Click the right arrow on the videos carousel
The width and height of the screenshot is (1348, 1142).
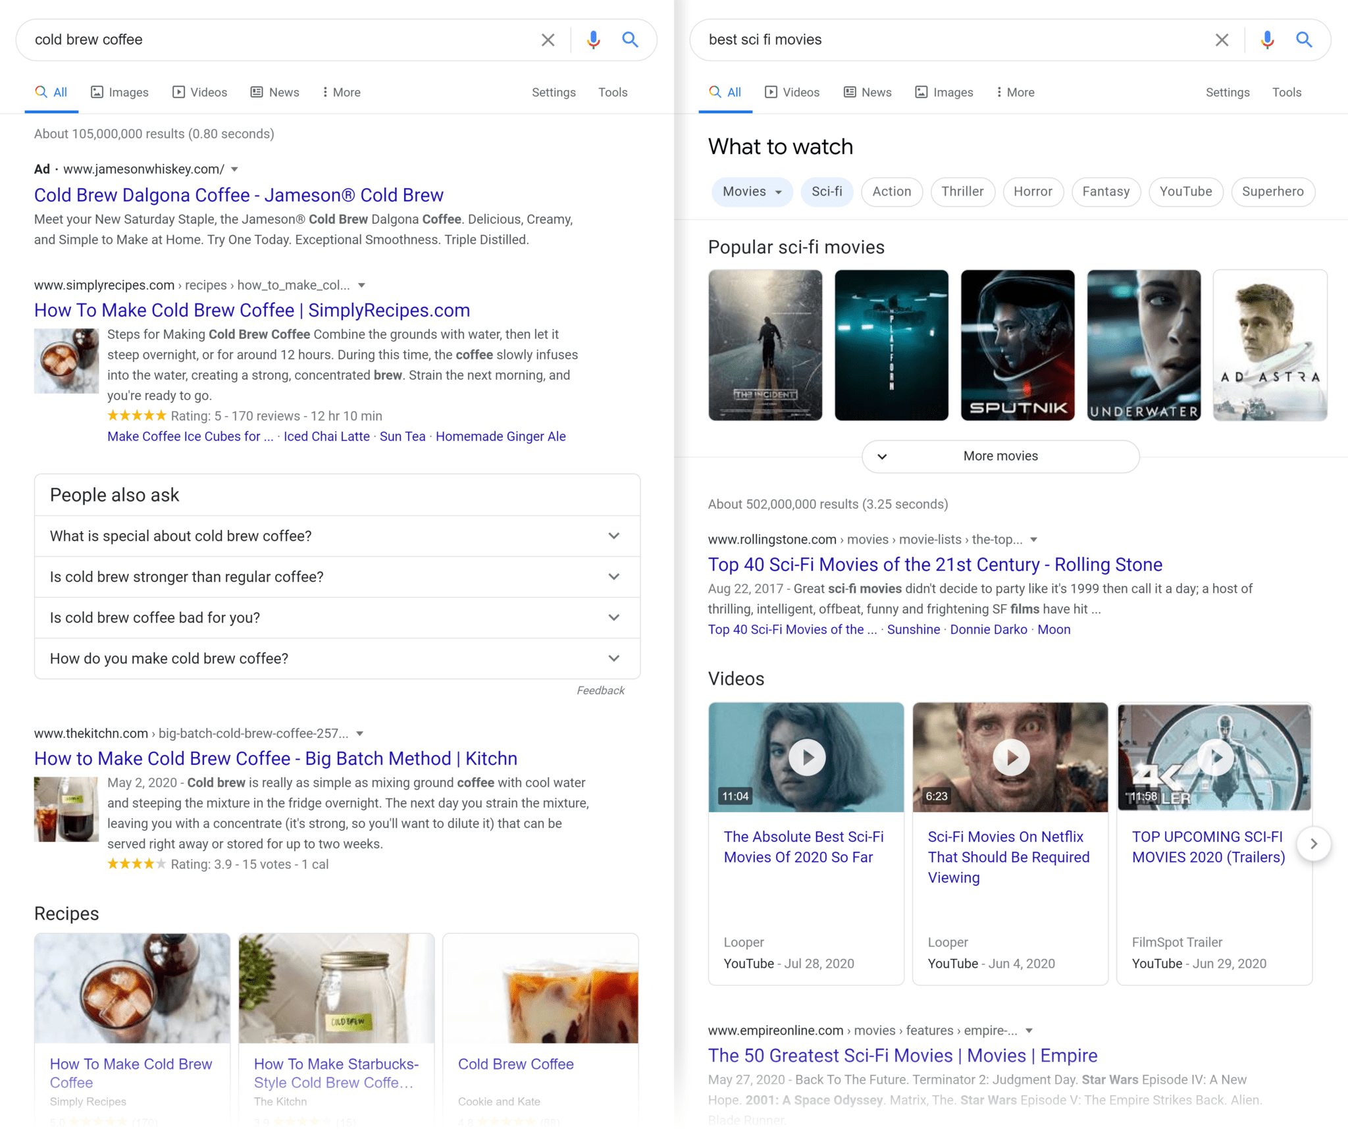pos(1314,843)
